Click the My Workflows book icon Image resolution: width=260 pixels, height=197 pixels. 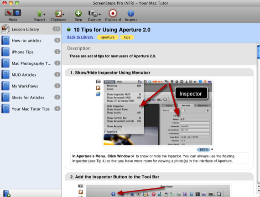click(5, 86)
